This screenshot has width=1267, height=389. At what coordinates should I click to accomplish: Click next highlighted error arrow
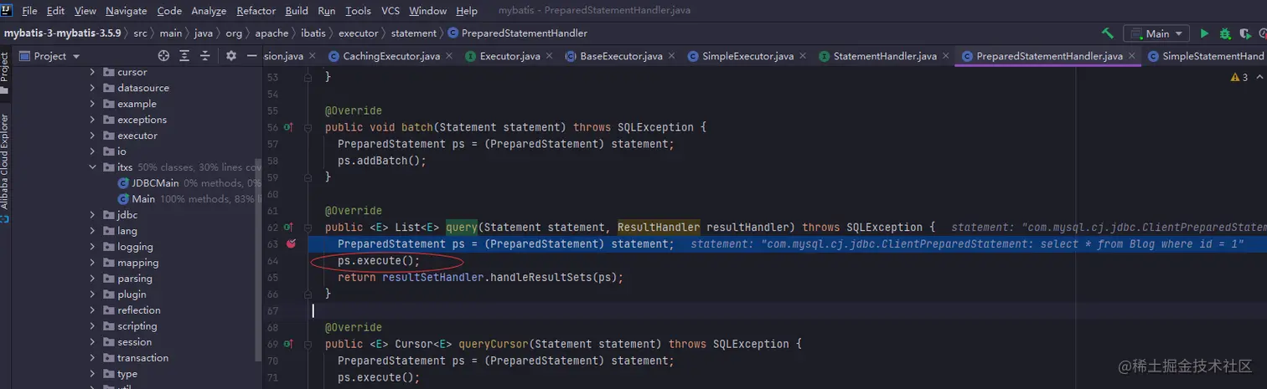click(1260, 77)
